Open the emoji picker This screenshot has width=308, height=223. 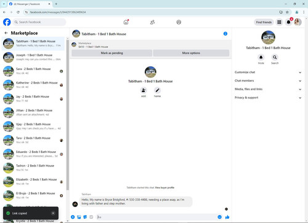pos(219,217)
